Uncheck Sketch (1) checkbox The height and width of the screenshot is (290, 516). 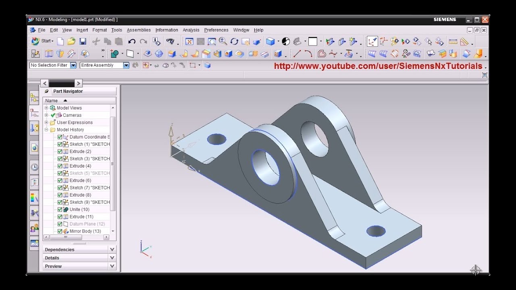[60, 144]
